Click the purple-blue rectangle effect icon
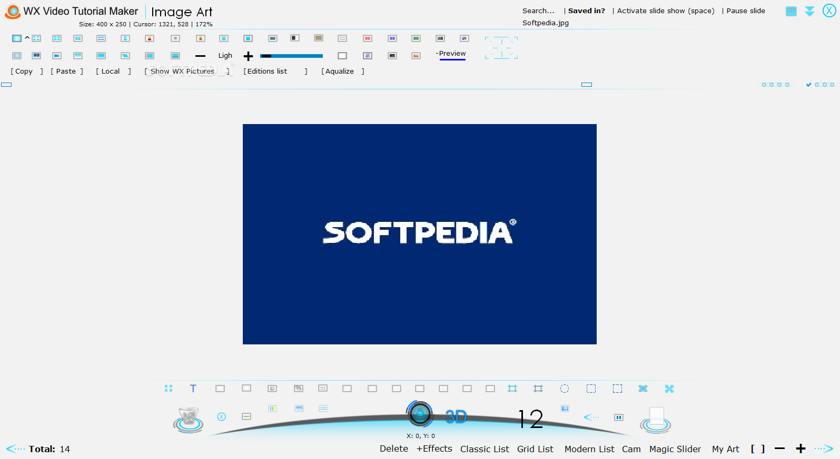 click(x=392, y=38)
